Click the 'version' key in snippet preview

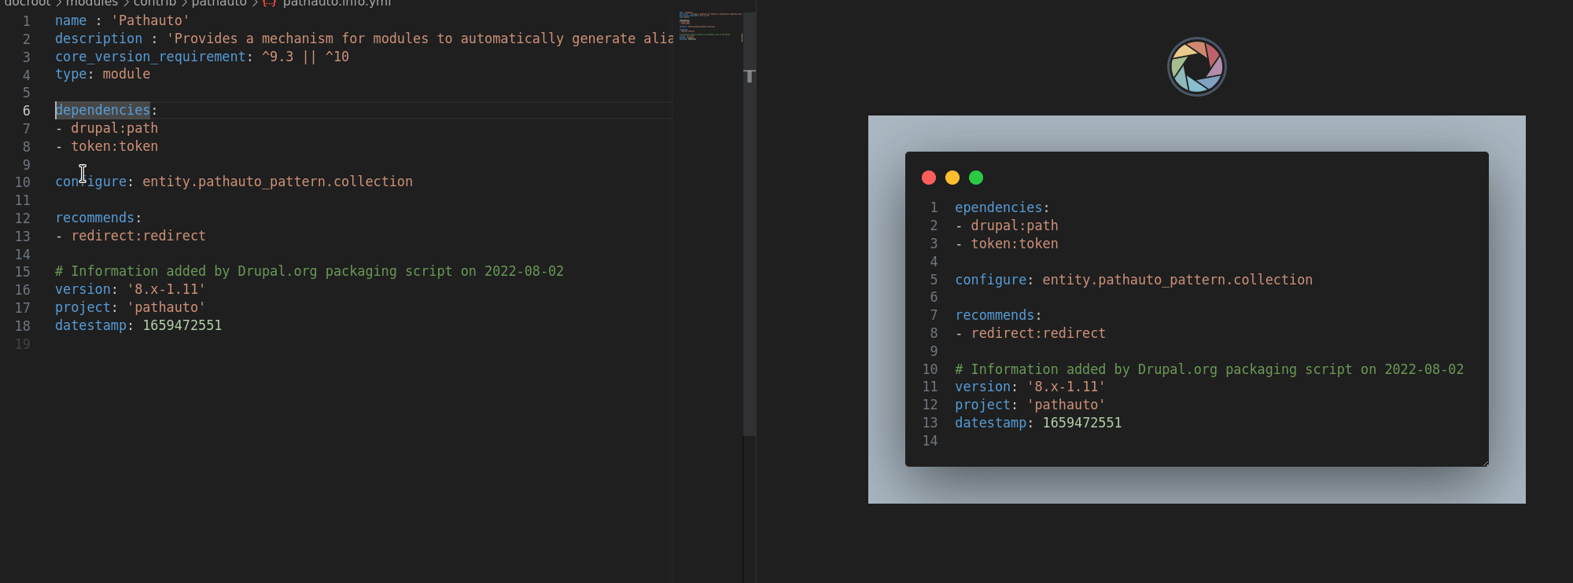[982, 387]
